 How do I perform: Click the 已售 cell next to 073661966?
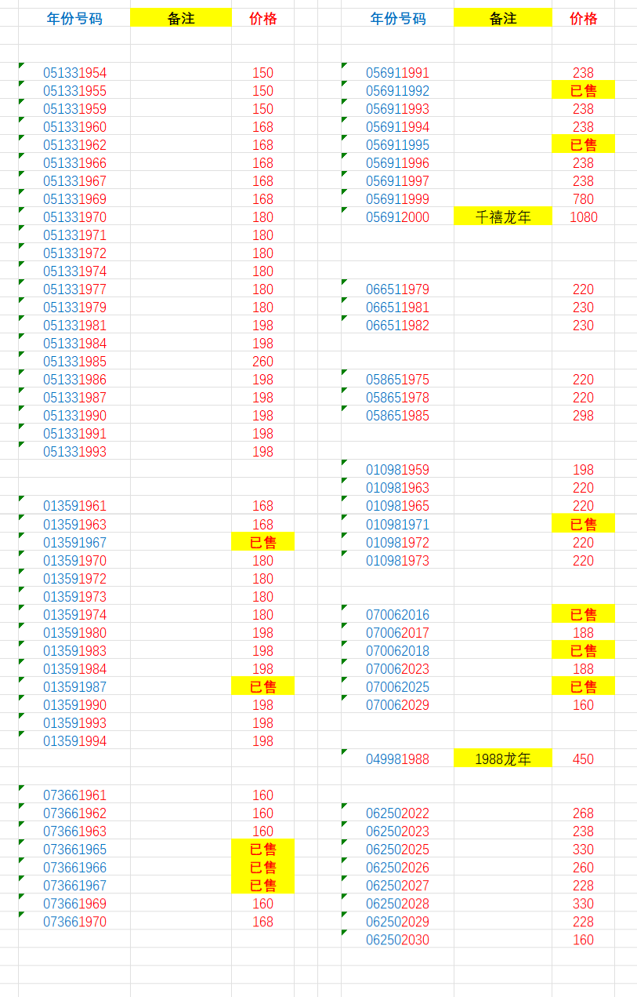(262, 868)
